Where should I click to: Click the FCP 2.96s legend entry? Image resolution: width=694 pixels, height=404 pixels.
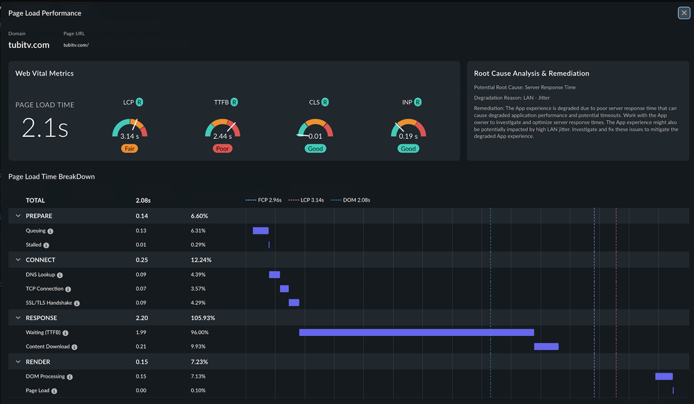(264, 200)
